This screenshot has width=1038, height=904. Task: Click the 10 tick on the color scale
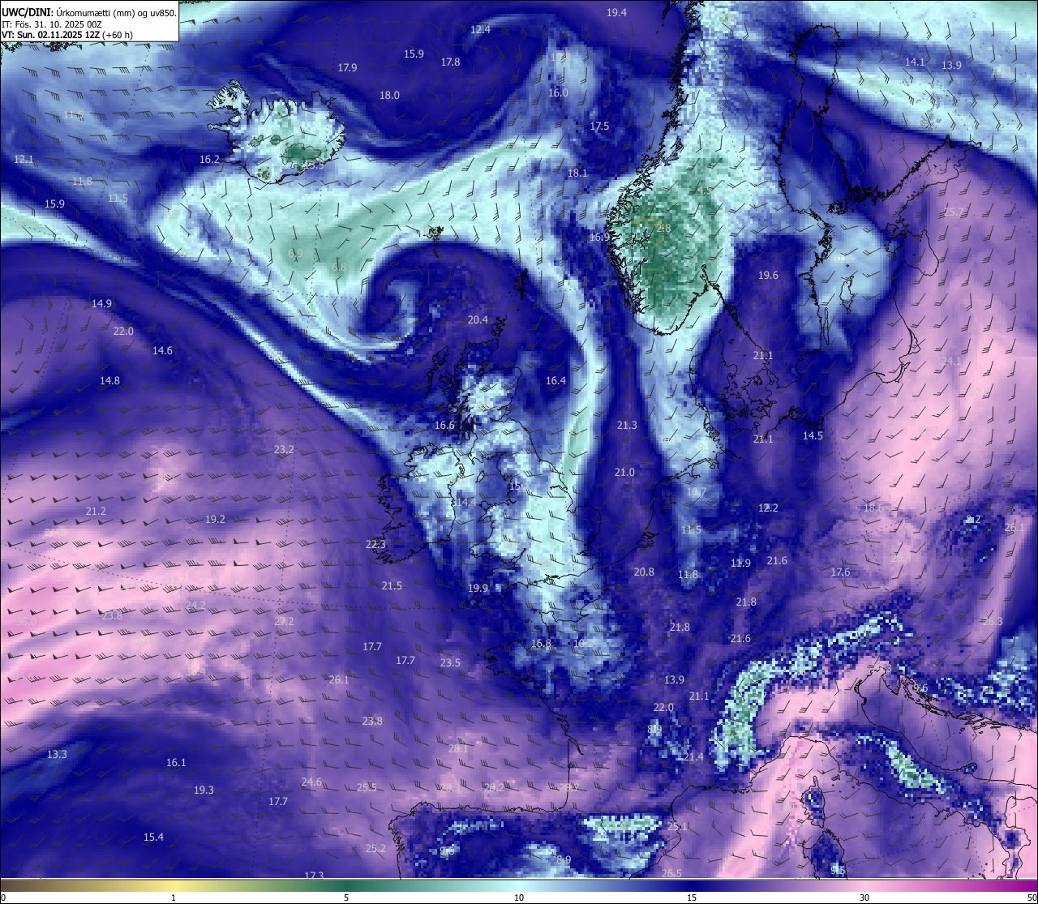pyautogui.click(x=519, y=898)
